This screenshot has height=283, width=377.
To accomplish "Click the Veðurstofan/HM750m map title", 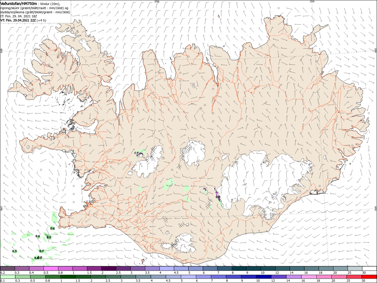I will point(19,3).
